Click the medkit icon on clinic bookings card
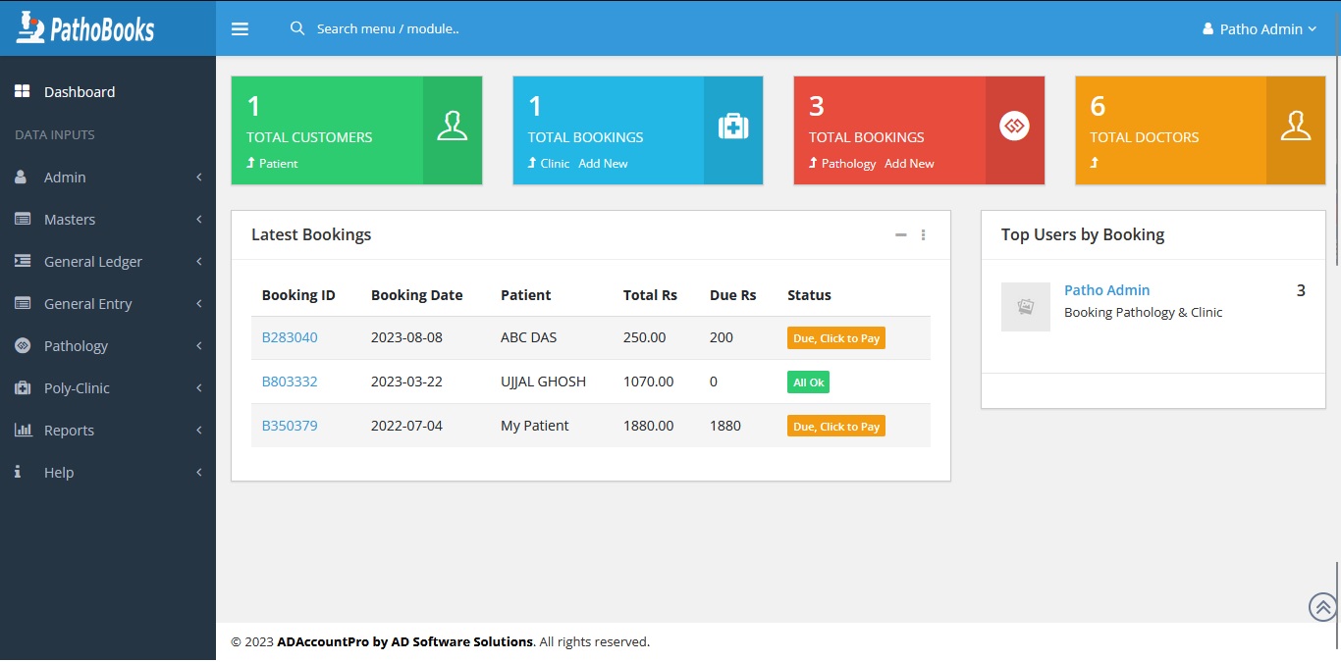This screenshot has width=1341, height=662. pos(733,127)
